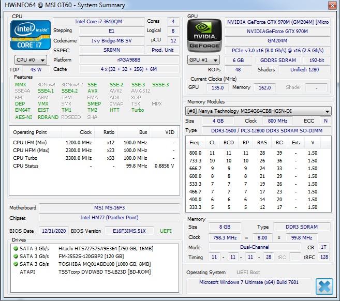The height and width of the screenshot is (301, 340).
Task: Click the MSI MS-16F3 motherboard field
Action: click(110, 208)
